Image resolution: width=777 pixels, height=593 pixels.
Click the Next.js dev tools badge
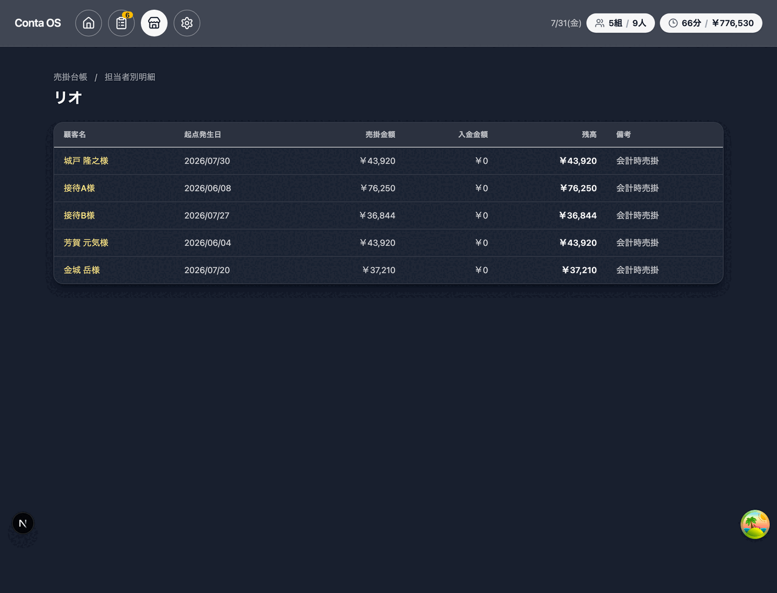tap(23, 523)
